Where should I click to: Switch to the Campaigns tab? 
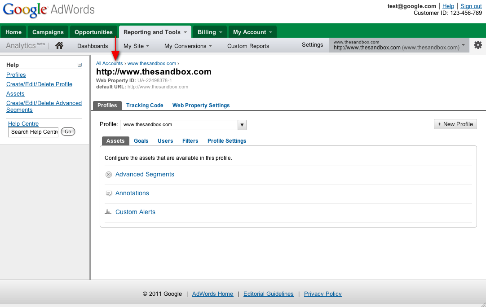pos(48,32)
